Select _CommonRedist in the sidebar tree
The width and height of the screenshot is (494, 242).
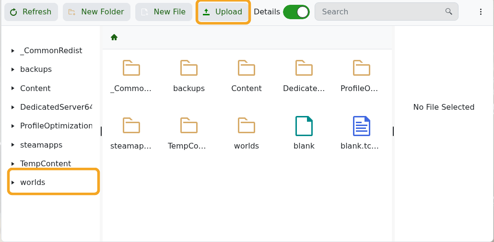(x=51, y=51)
